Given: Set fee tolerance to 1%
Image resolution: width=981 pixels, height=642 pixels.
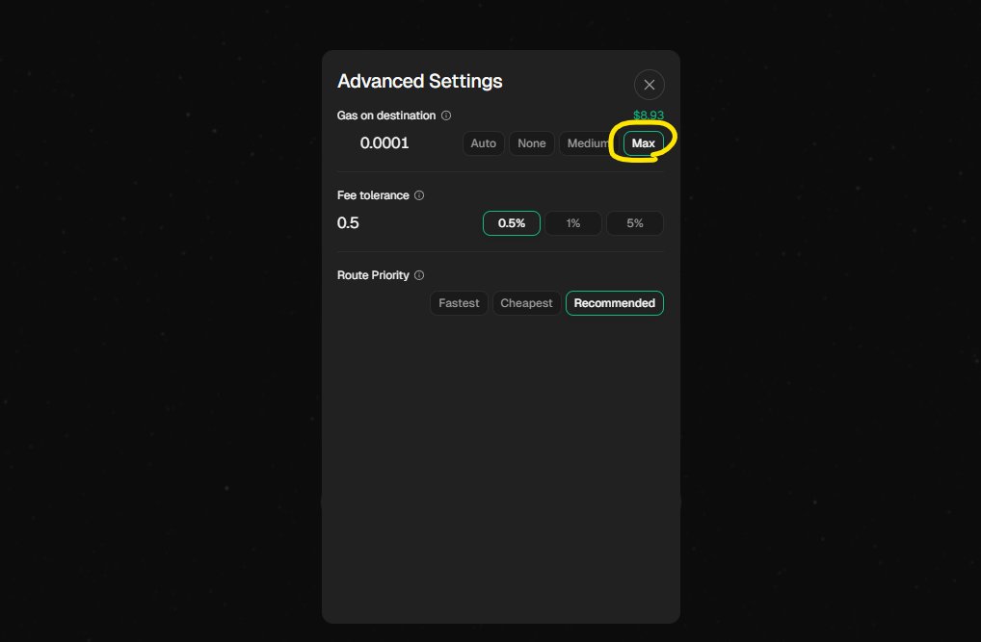Looking at the screenshot, I should pyautogui.click(x=573, y=223).
